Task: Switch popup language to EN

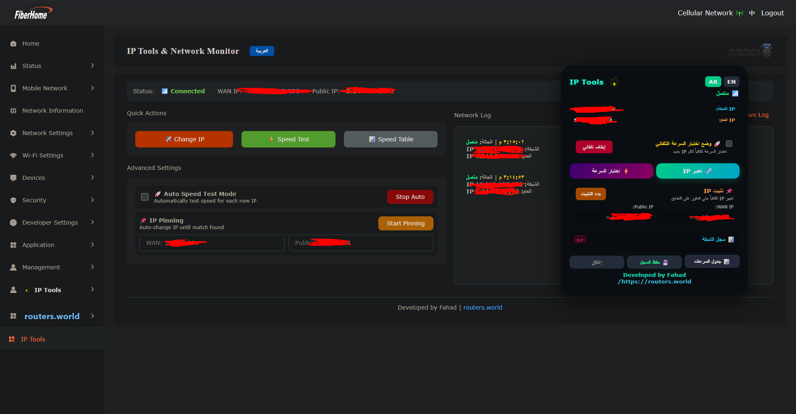Action: 731,82
